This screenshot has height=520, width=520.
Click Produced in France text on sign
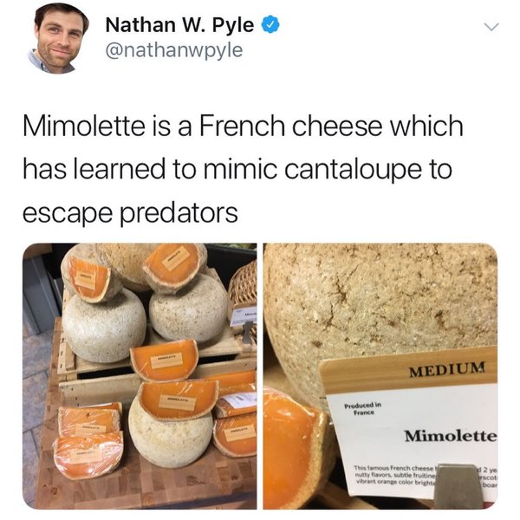(363, 409)
